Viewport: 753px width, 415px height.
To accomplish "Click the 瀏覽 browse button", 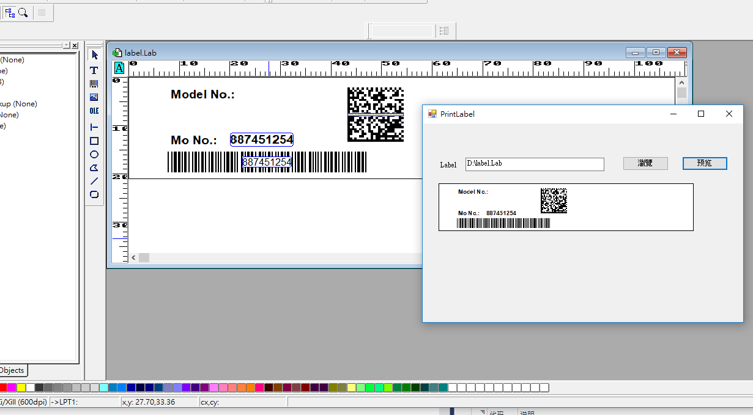I will point(645,163).
